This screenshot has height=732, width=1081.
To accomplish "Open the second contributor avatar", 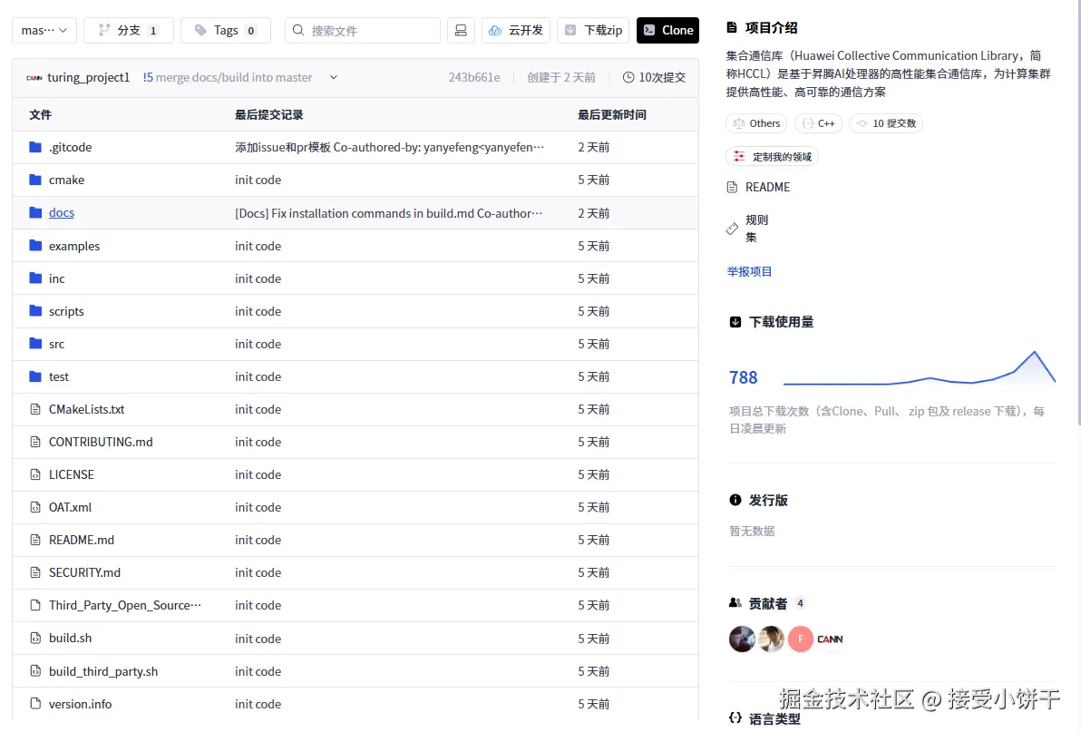I will click(x=771, y=639).
